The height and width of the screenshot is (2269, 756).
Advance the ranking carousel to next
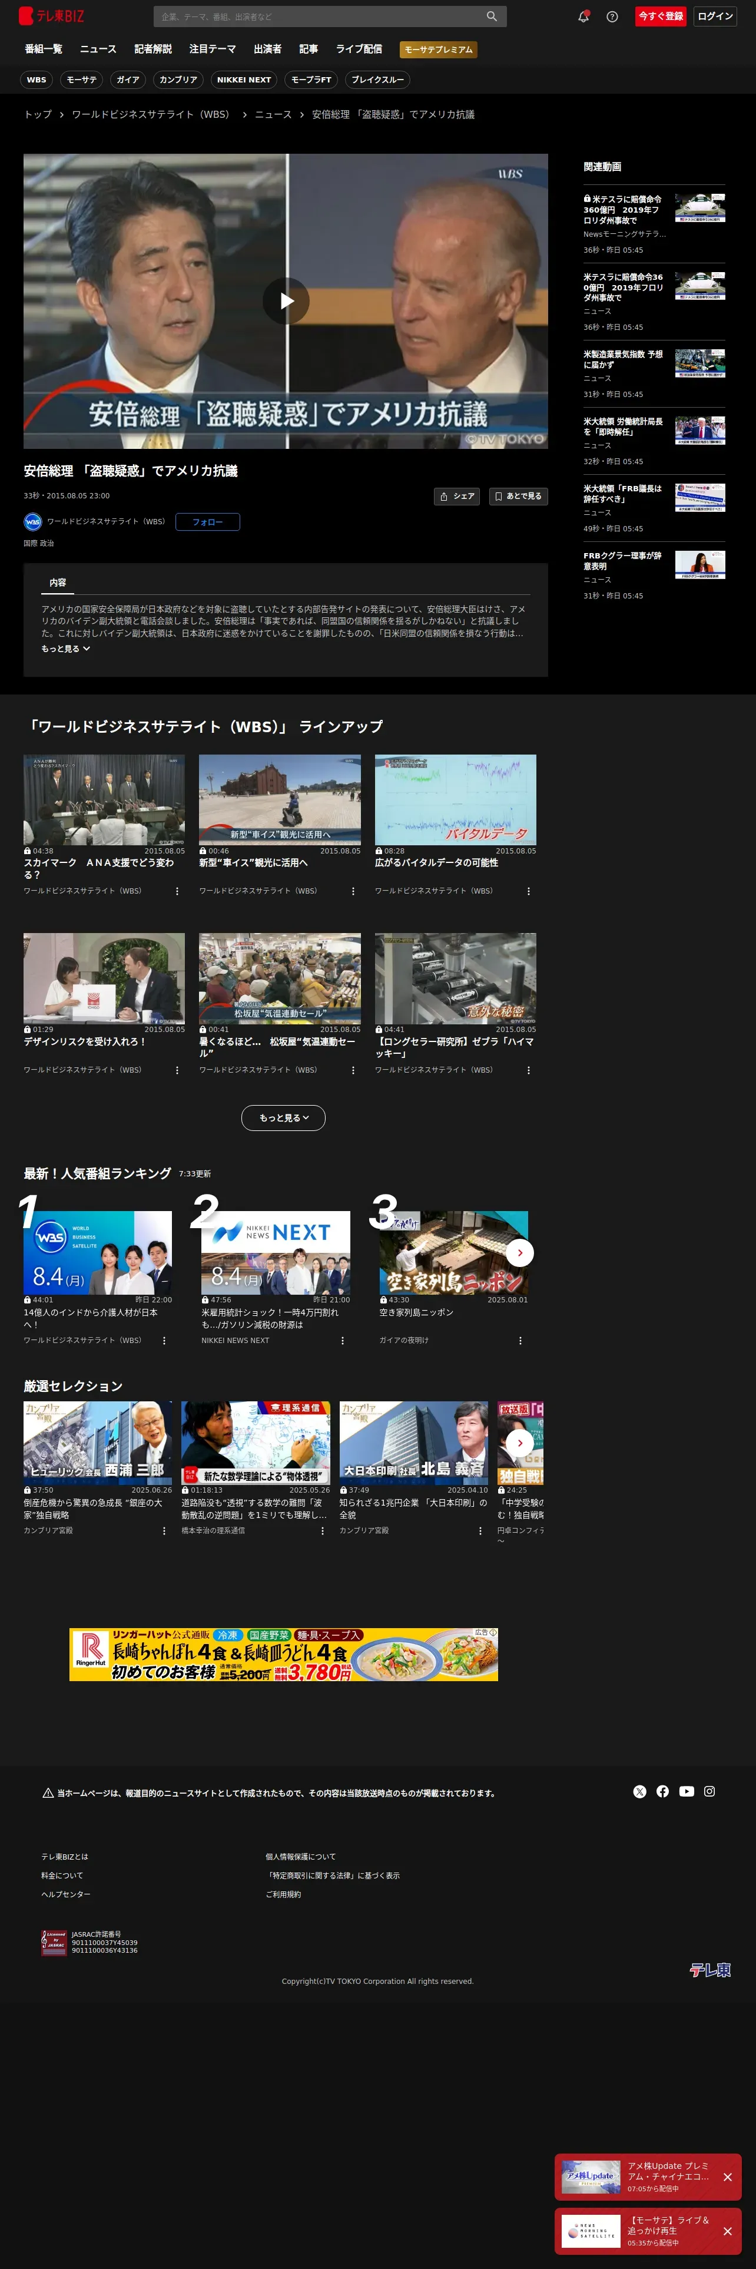[x=519, y=1252]
